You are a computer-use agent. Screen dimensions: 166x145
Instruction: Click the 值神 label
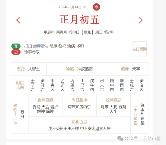(125, 69)
